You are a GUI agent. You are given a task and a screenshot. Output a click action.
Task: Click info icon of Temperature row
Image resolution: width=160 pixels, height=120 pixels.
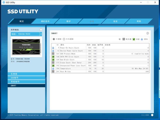[53, 69]
